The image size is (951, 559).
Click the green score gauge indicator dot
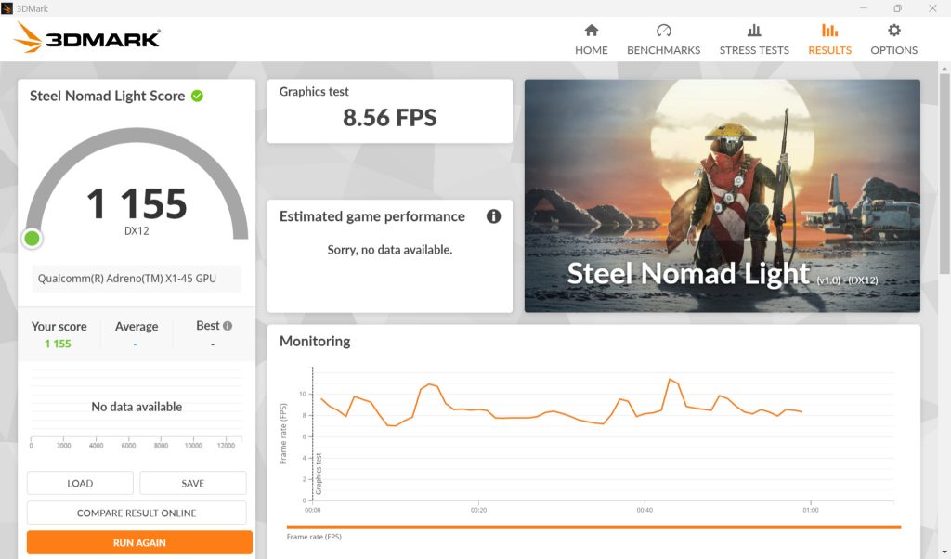click(x=33, y=239)
